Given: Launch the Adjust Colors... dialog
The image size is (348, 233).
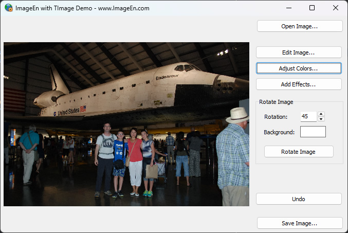Looking at the screenshot, I should coord(299,68).
